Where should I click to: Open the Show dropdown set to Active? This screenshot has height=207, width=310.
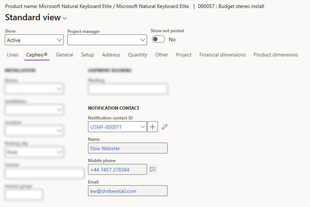[x=34, y=40]
